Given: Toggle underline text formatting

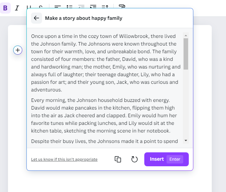Looking at the screenshot, I should [29, 6].
